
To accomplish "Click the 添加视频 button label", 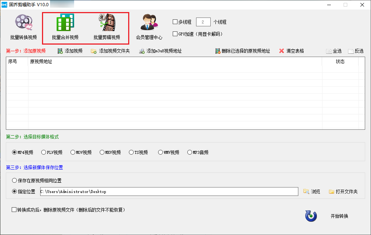I will click(74, 51).
